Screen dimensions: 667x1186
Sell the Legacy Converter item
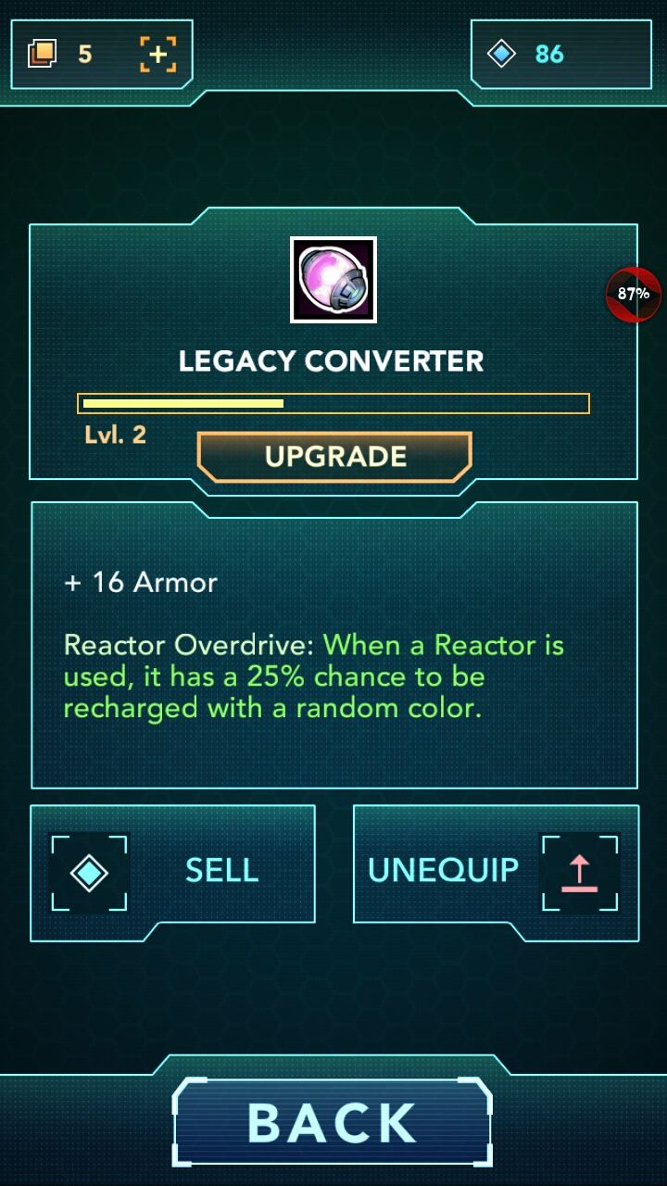172,870
